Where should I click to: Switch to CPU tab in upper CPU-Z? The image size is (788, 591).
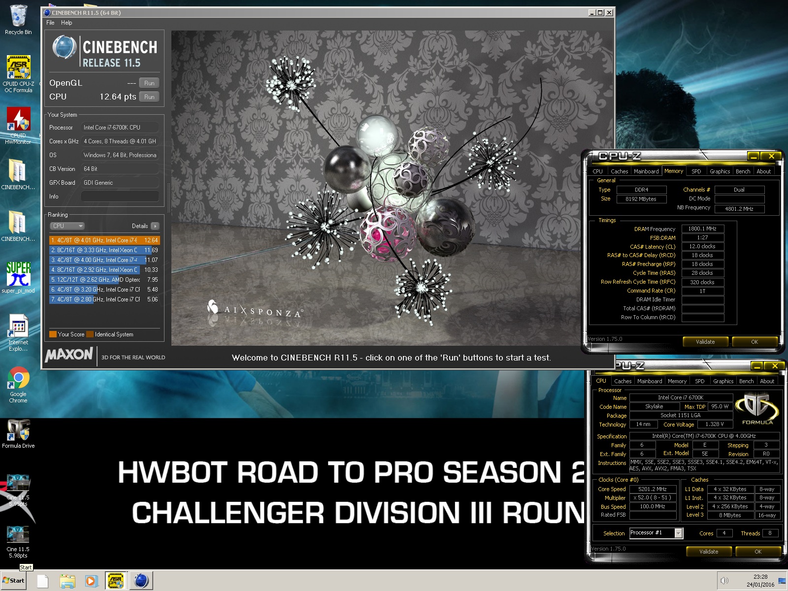[x=597, y=171]
